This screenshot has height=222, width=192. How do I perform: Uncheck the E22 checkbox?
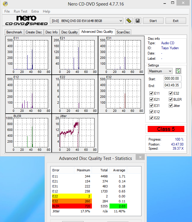pos(151,118)
